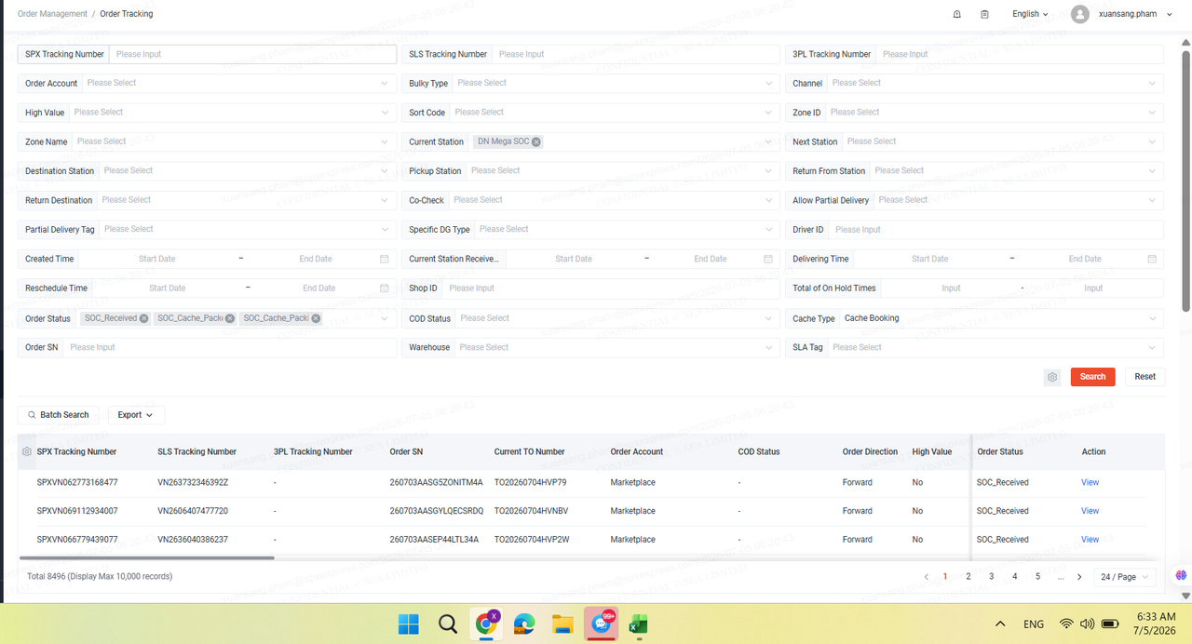This screenshot has width=1192, height=644.
Task: Open the COD Status dropdown
Action: 590,318
